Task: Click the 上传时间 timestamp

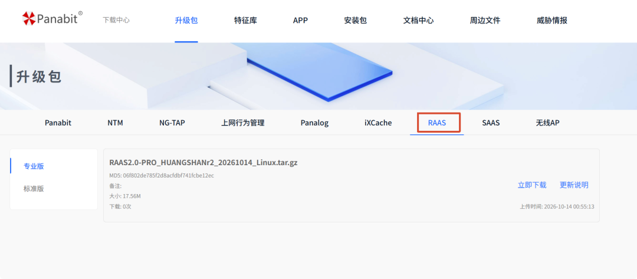Action: (x=557, y=206)
